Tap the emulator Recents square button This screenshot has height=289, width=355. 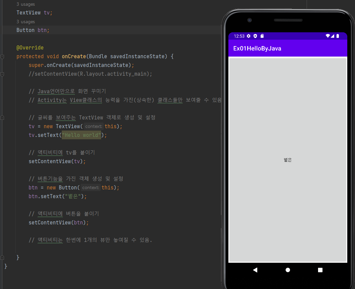click(x=320, y=270)
